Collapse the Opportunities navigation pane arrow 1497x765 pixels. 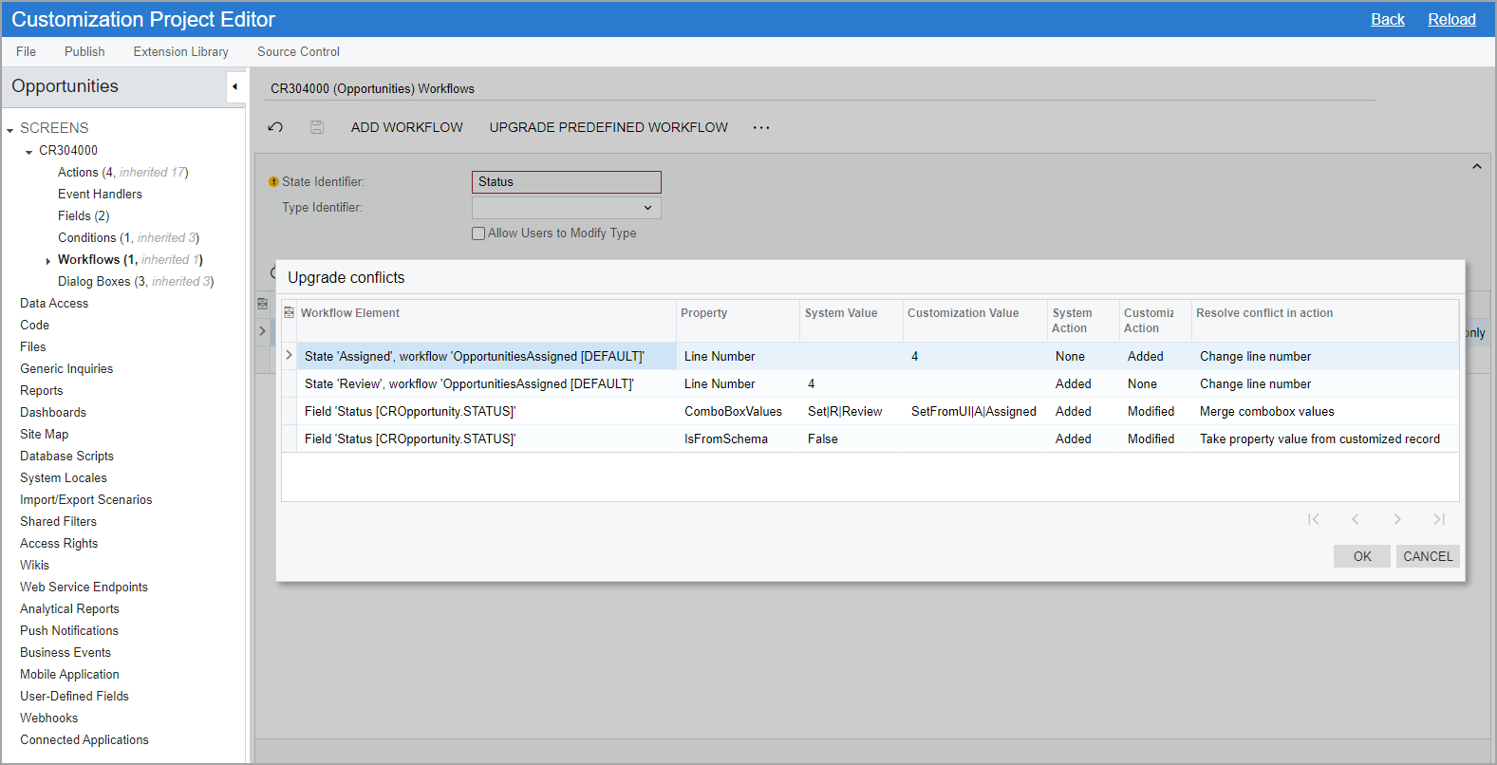pyautogui.click(x=234, y=86)
